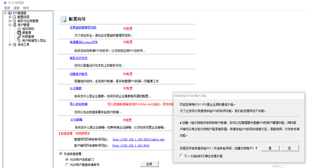Click the RTX管理器 root node icon

10,13
